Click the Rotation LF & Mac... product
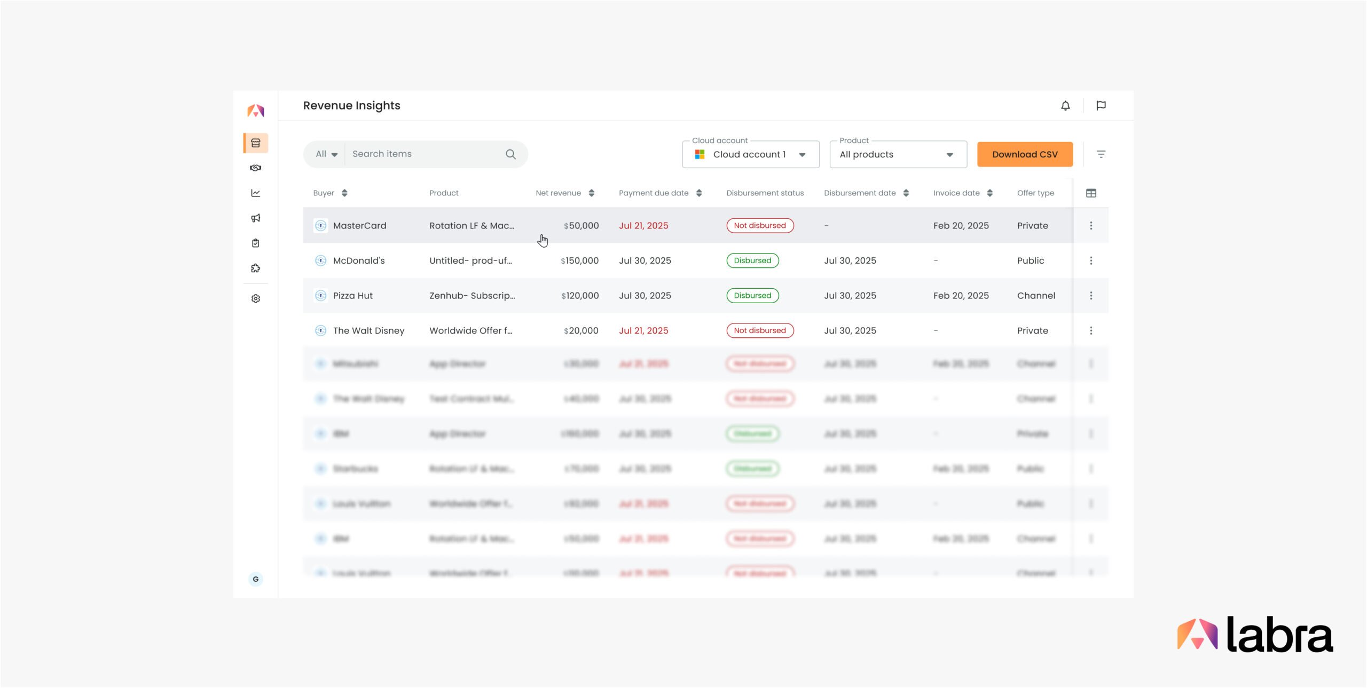1367x688 pixels. (472, 226)
